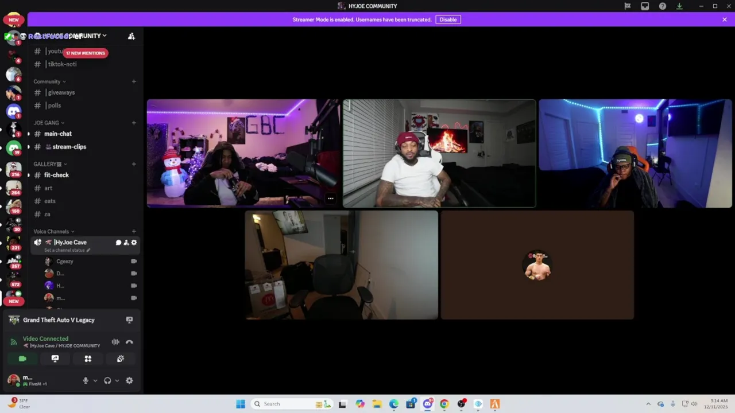This screenshot has width=735, height=413.
Task: Open the Discord direct messages home icon
Action: coord(14,111)
